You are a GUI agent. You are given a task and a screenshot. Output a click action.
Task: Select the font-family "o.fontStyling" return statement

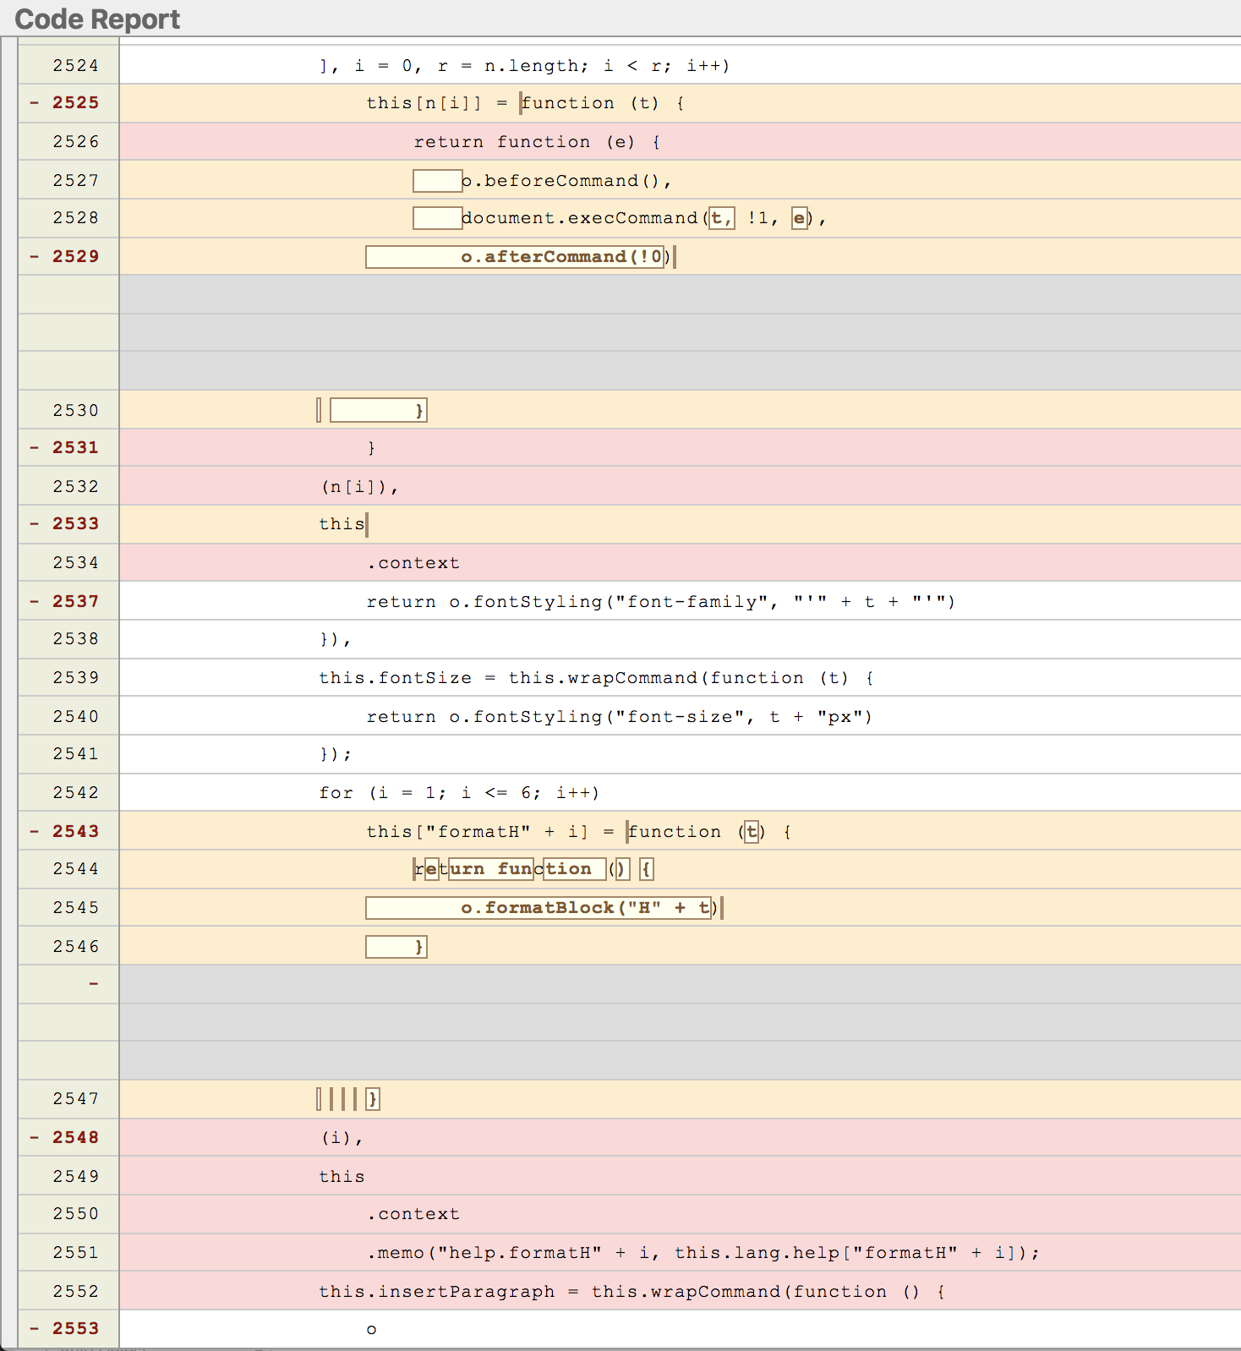pos(660,602)
